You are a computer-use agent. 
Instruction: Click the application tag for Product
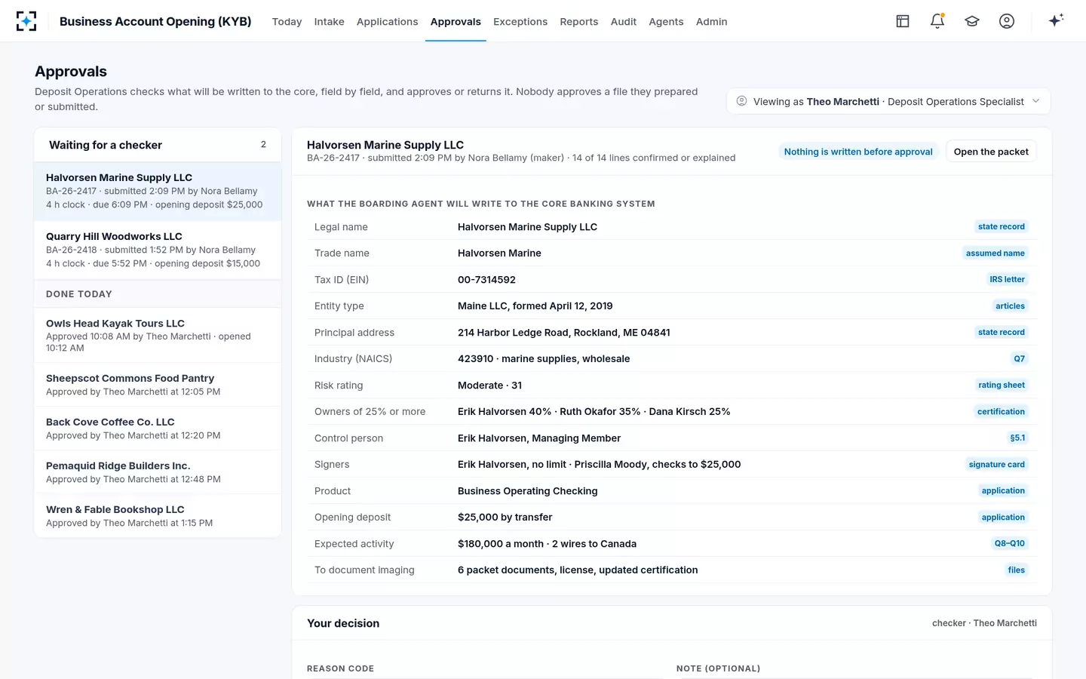tap(1003, 490)
